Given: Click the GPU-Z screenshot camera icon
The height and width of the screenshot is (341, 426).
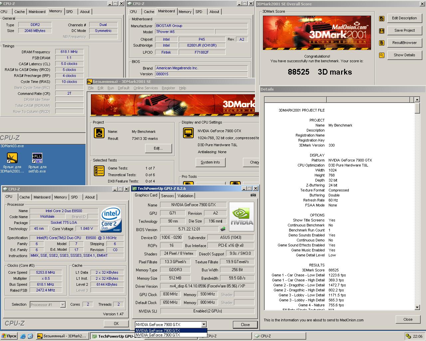Looking at the screenshot, I should [253, 195].
